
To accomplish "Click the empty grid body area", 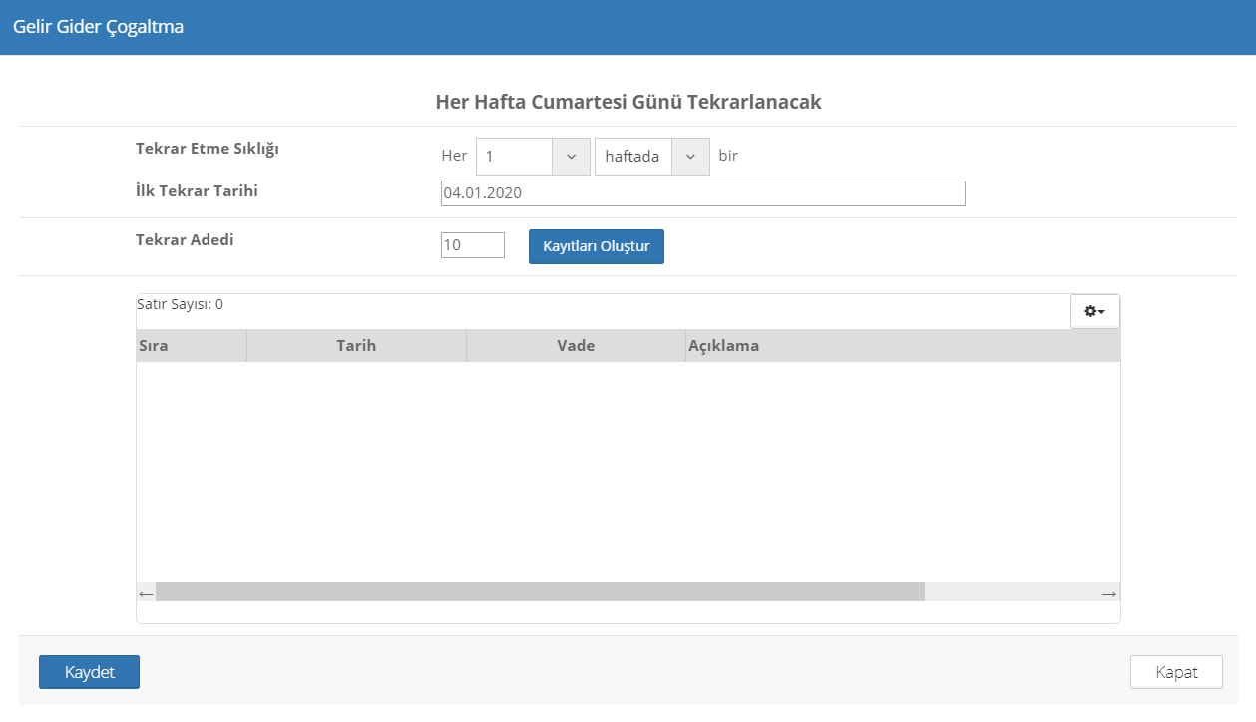I will (628, 471).
